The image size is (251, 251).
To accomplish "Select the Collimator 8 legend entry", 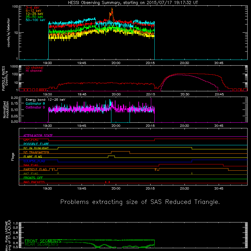I will pyautogui.click(x=35, y=104).
